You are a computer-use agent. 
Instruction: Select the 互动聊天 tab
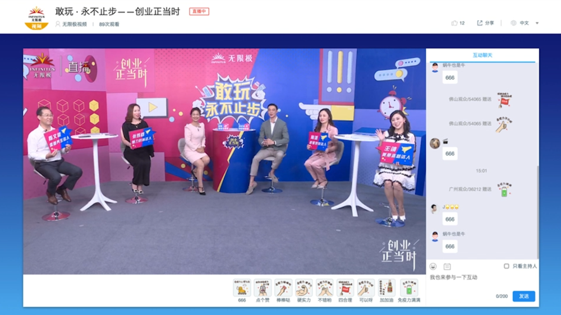[482, 55]
